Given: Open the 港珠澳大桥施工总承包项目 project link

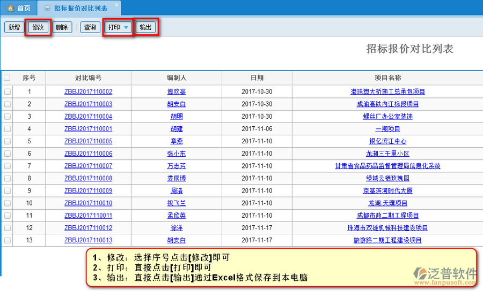Looking at the screenshot, I should (x=387, y=92).
